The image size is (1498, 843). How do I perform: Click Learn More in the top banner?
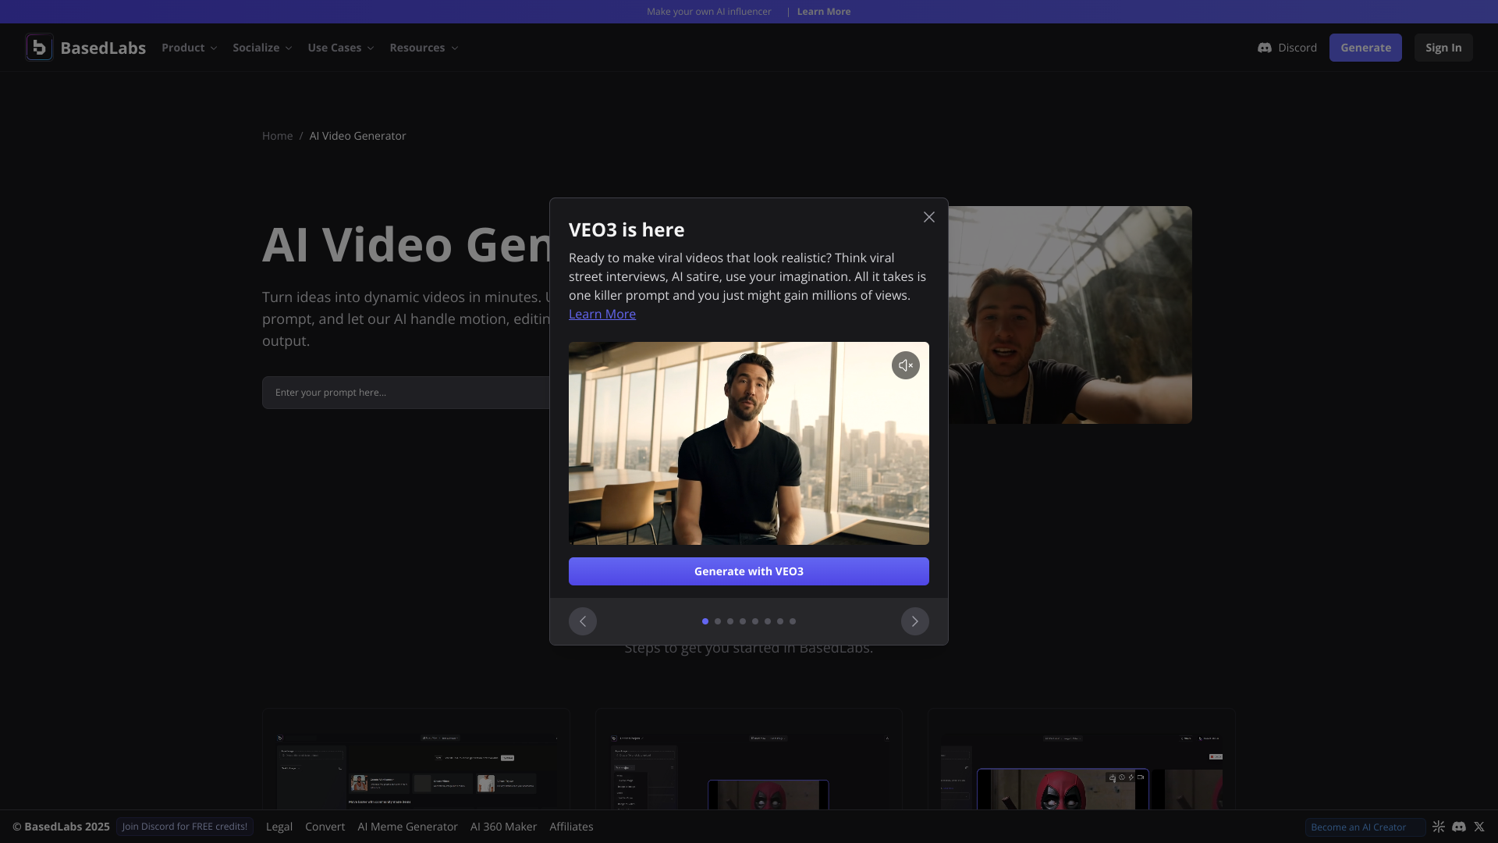pyautogui.click(x=824, y=12)
